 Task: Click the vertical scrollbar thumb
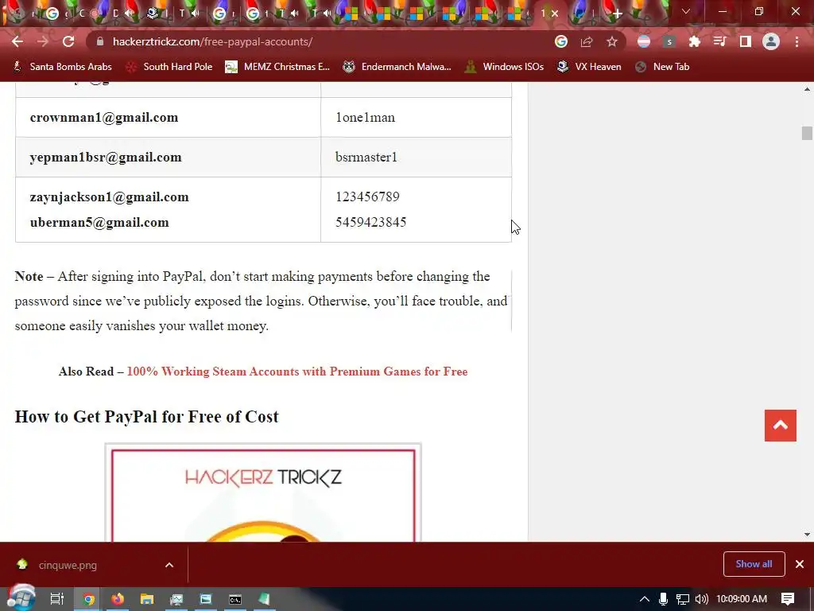click(x=807, y=133)
